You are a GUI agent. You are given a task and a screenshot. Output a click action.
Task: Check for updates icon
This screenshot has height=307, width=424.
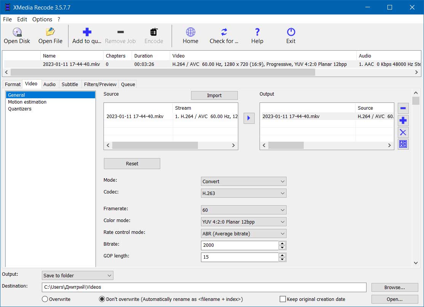coord(224,36)
